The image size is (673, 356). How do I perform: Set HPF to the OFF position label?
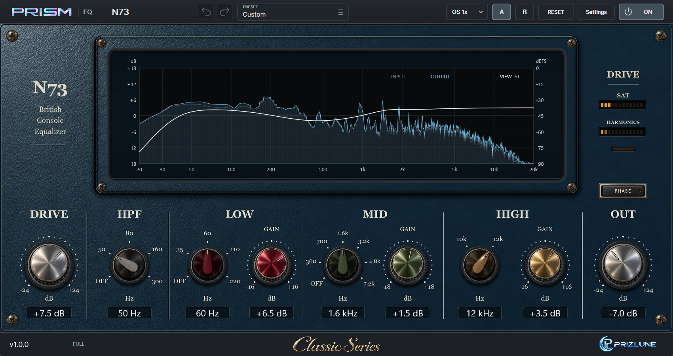click(x=102, y=281)
